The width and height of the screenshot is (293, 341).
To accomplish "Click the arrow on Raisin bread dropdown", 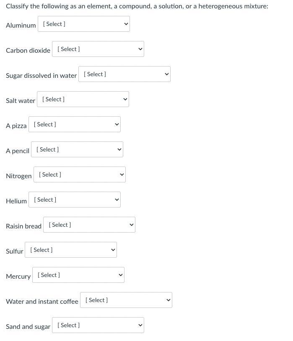I will pyautogui.click(x=132, y=225).
